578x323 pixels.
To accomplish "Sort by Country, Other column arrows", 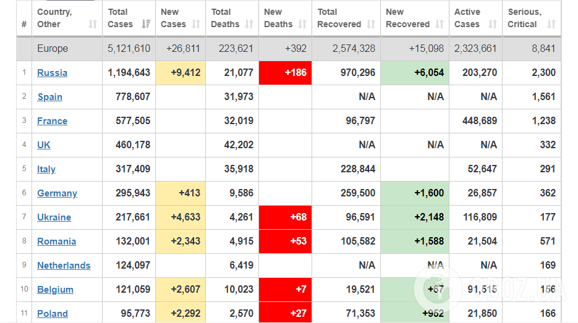I will pos(93,24).
